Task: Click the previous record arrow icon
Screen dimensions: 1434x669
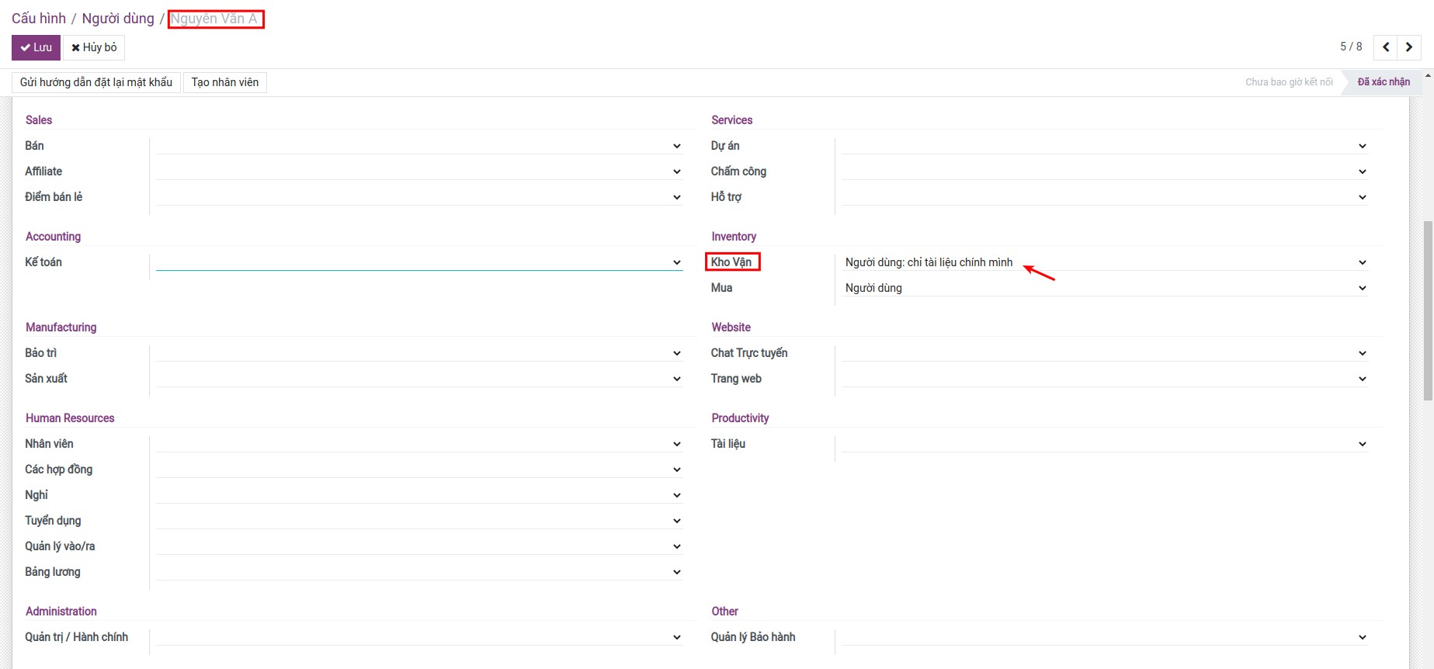Action: pyautogui.click(x=1386, y=47)
